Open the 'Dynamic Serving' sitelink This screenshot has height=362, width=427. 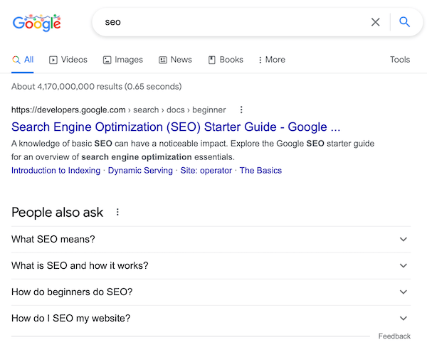coord(140,171)
